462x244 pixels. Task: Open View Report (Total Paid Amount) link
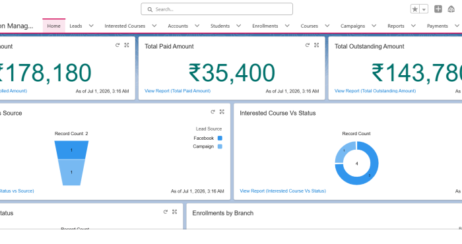click(x=178, y=91)
